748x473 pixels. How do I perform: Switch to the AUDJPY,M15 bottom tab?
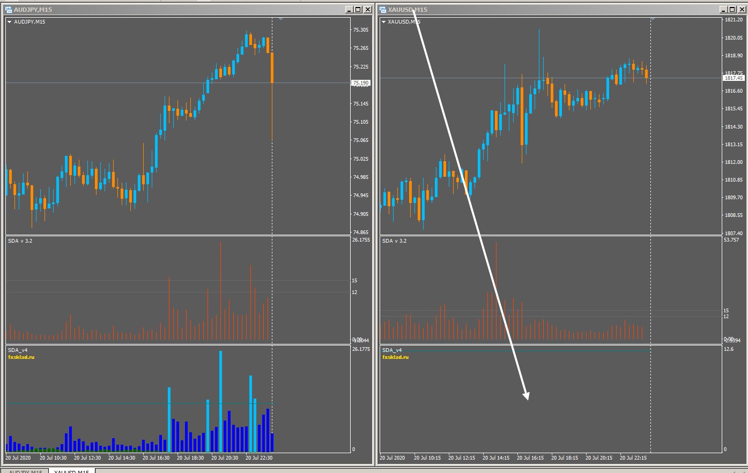[25, 471]
